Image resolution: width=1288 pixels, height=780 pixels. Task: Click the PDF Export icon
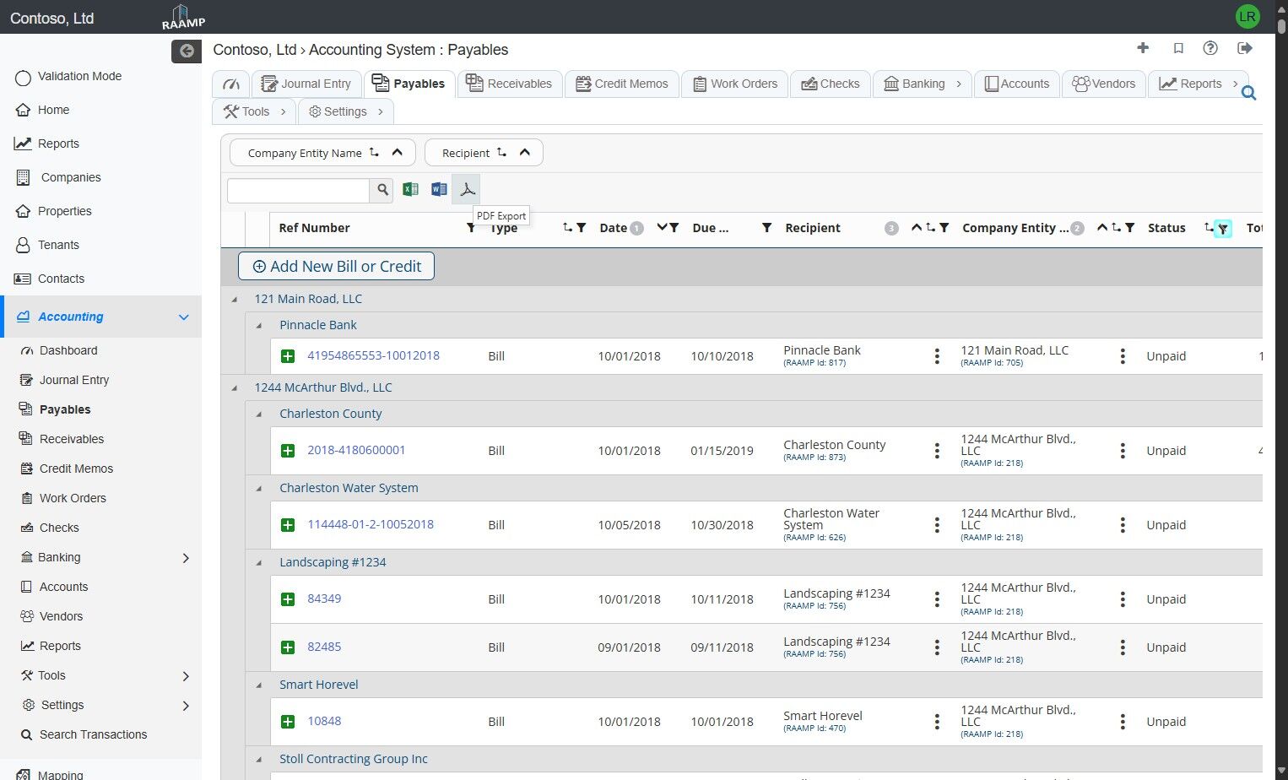pyautogui.click(x=467, y=189)
